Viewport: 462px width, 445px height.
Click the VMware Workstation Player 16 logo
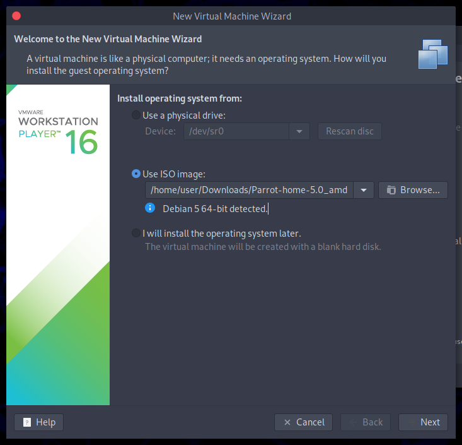point(58,134)
